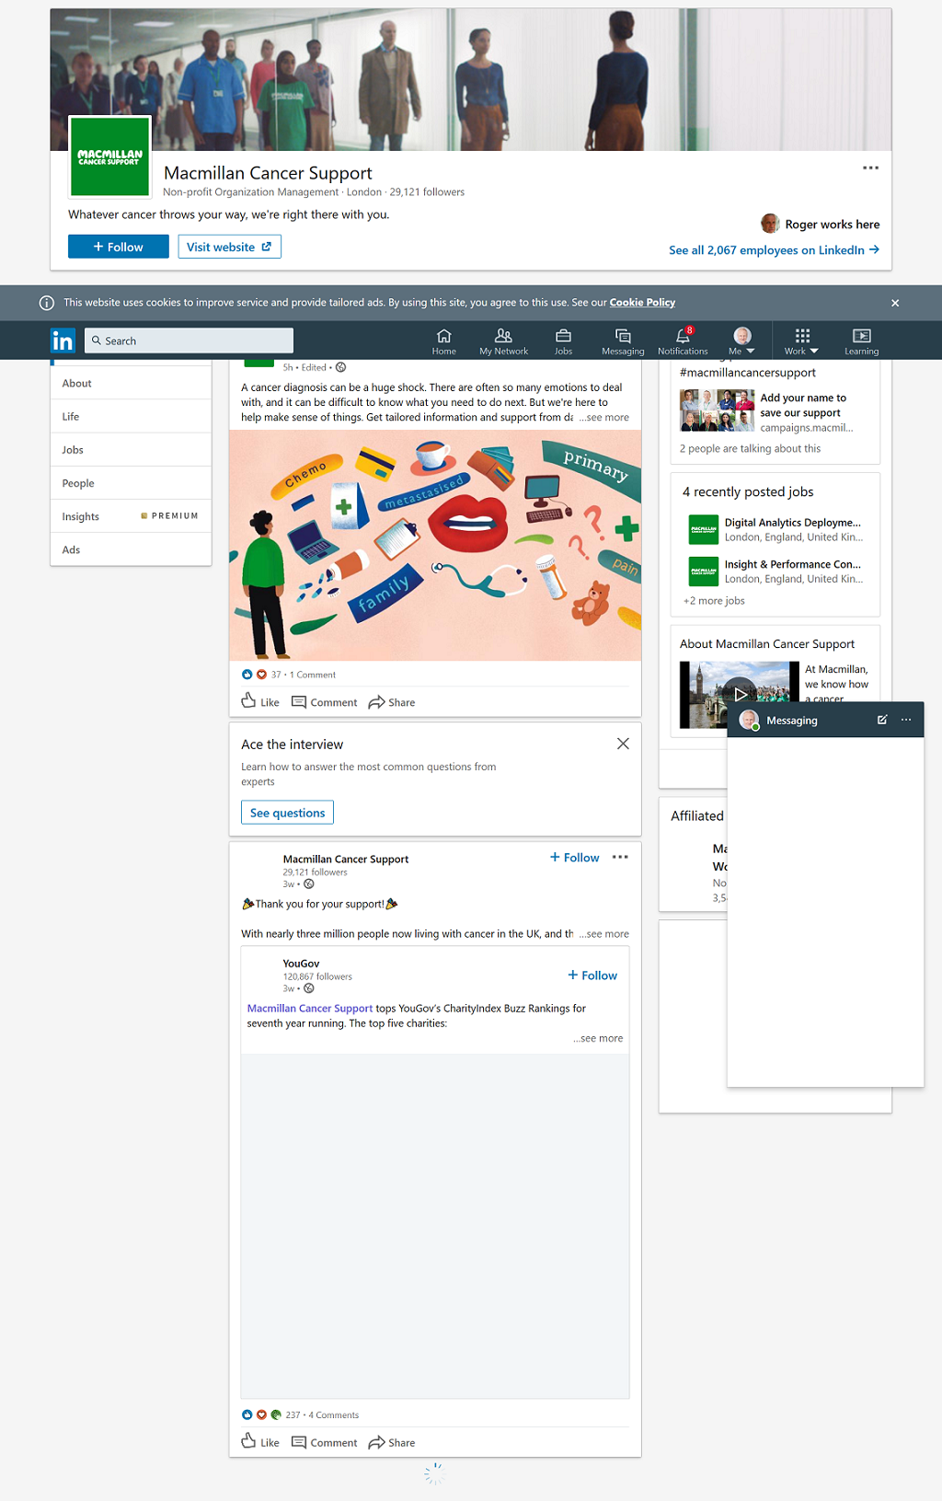The width and height of the screenshot is (942, 1501).
Task: Open Roger works here profile photo
Action: (x=770, y=224)
